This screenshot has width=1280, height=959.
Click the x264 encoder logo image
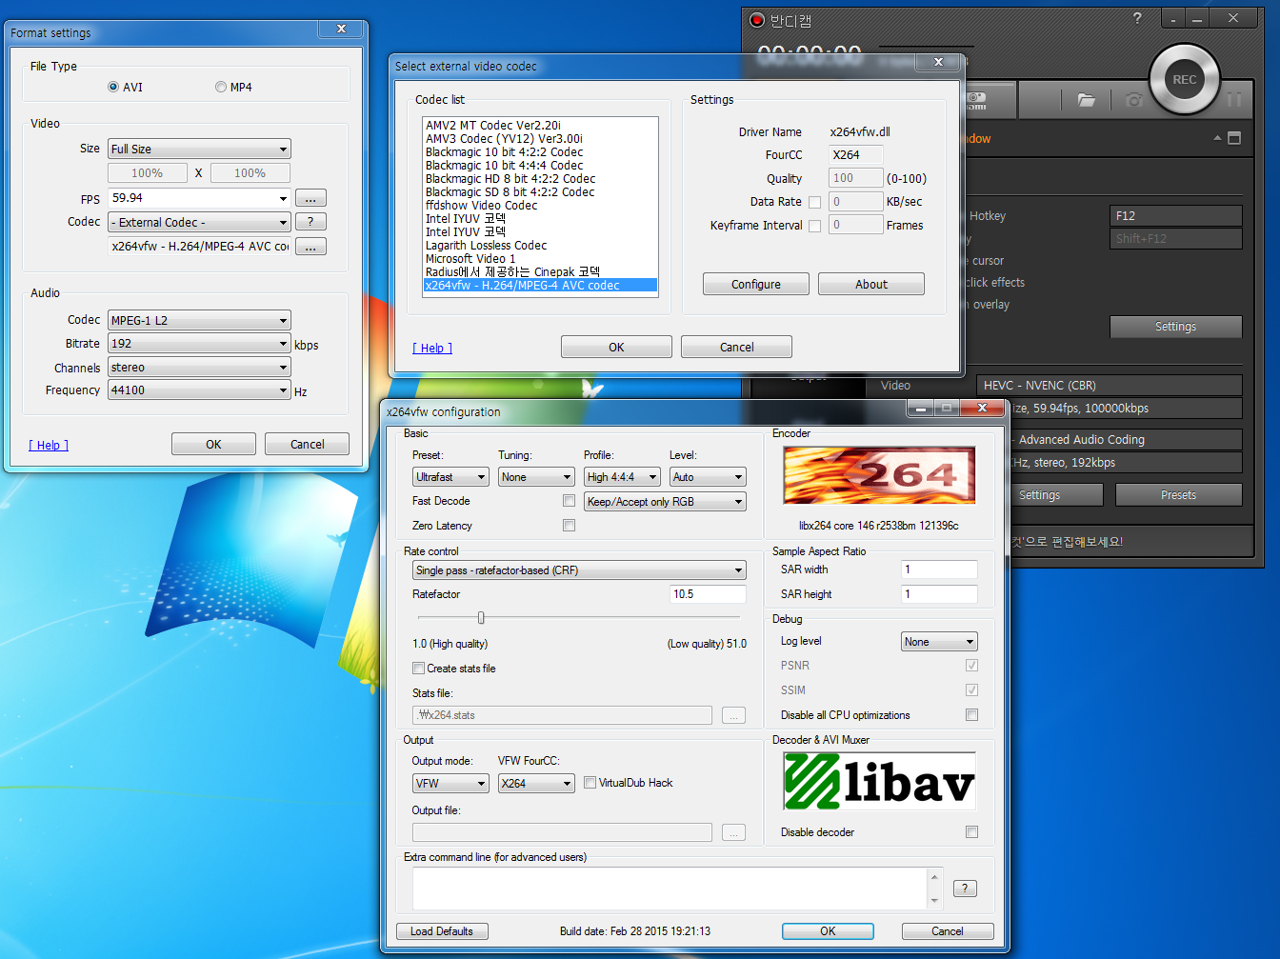[x=879, y=475]
